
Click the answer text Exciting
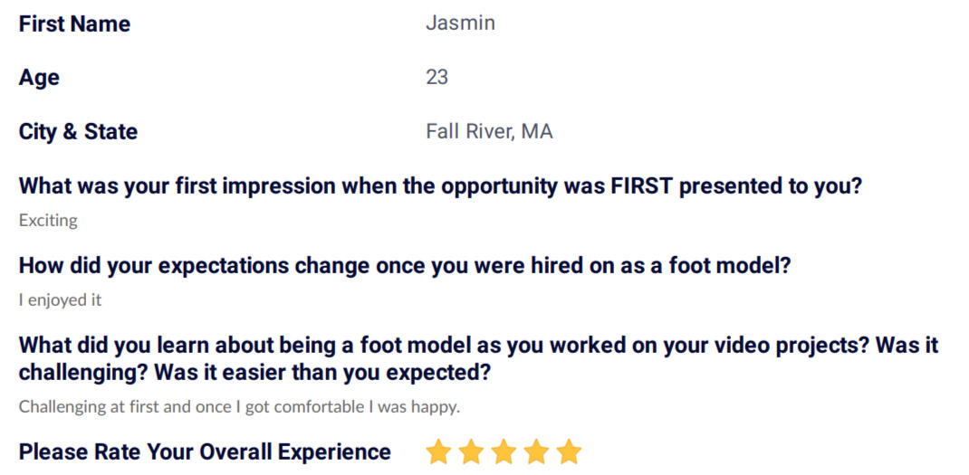[x=48, y=221]
